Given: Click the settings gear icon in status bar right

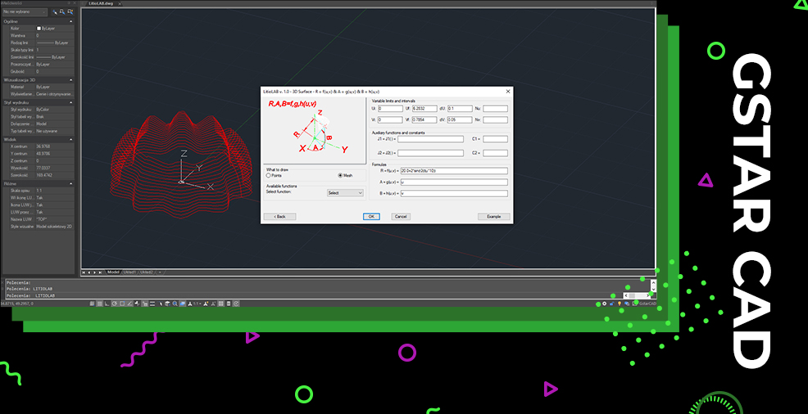Looking at the screenshot, I should click(x=605, y=304).
